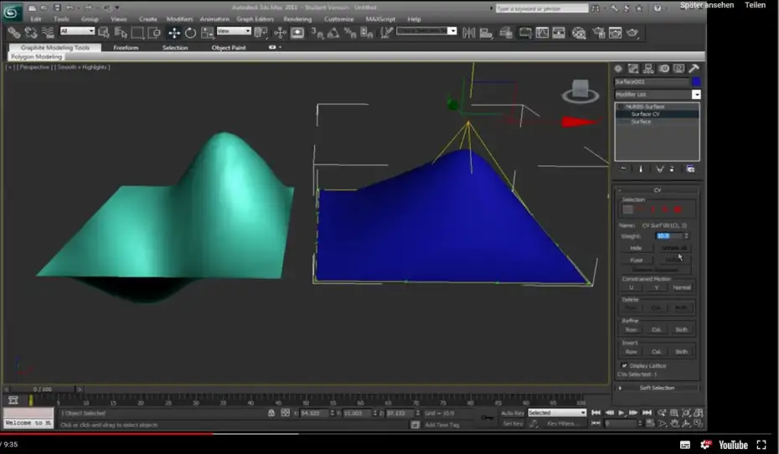Switch to the Freeform ribbon tab
The image size is (779, 454).
[x=126, y=48]
